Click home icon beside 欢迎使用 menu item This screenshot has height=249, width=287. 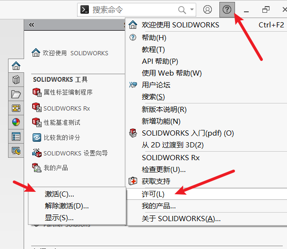pyautogui.click(x=133, y=25)
